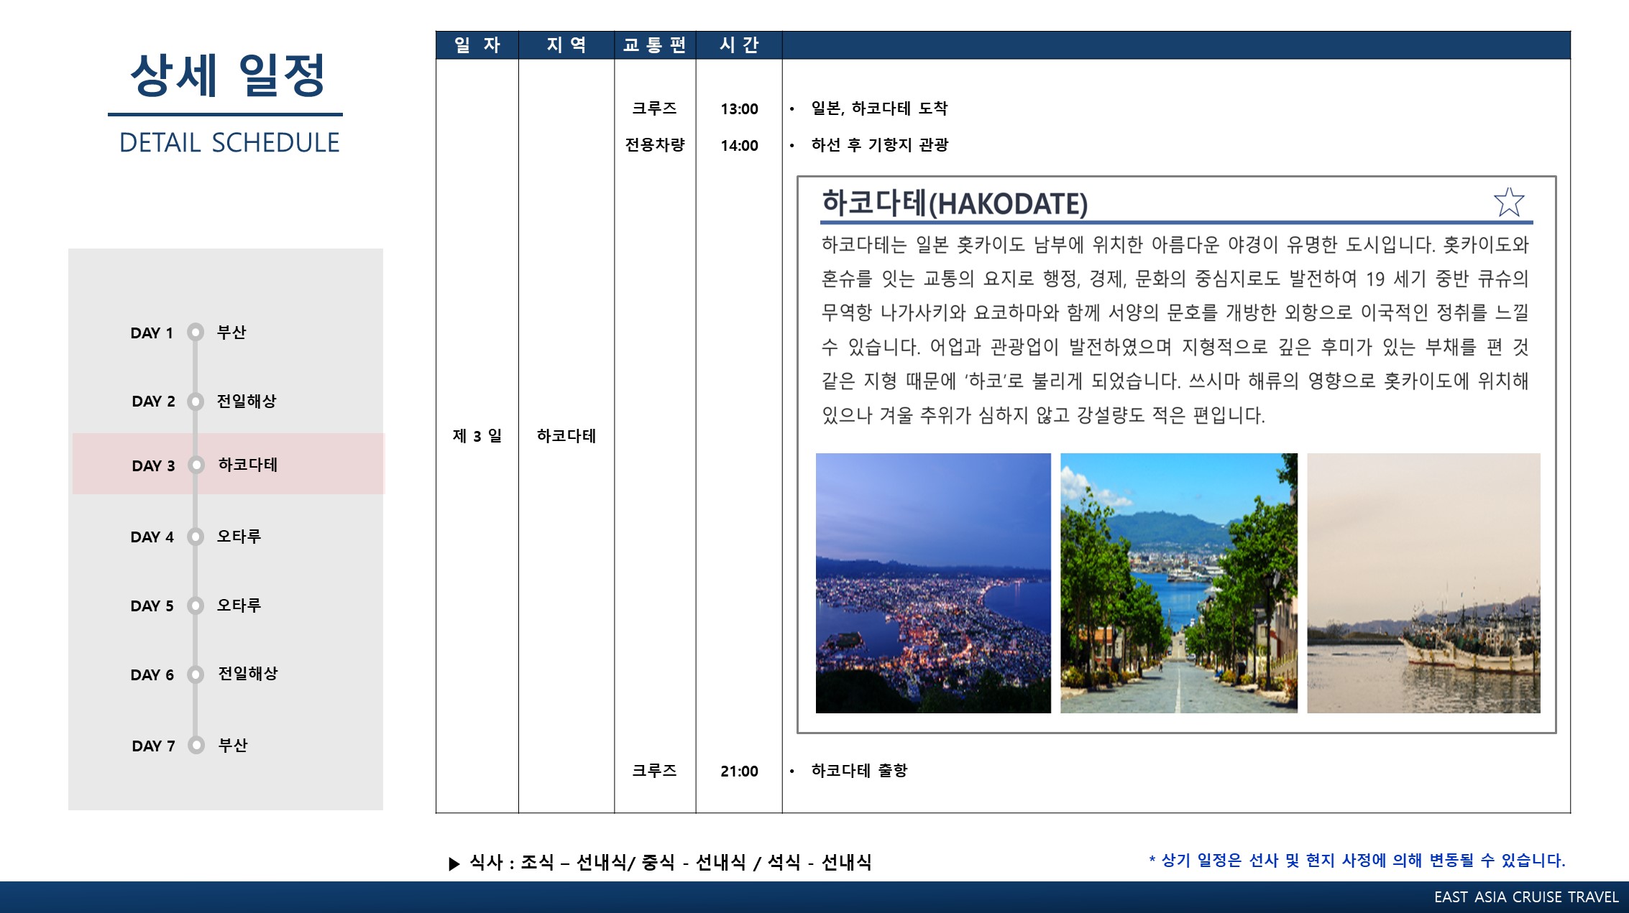1629x913 pixels.
Task: Open the Hakodate night view photo
Action: pos(933,583)
